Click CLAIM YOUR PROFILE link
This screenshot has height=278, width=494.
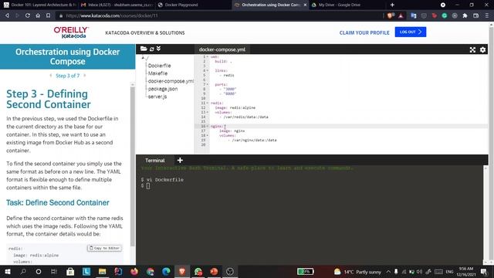coord(364,32)
